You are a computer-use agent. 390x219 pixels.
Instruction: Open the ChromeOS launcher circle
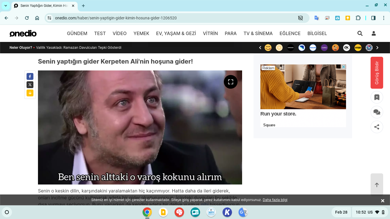point(7,212)
